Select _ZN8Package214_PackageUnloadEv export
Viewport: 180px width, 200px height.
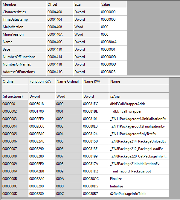point(139,141)
